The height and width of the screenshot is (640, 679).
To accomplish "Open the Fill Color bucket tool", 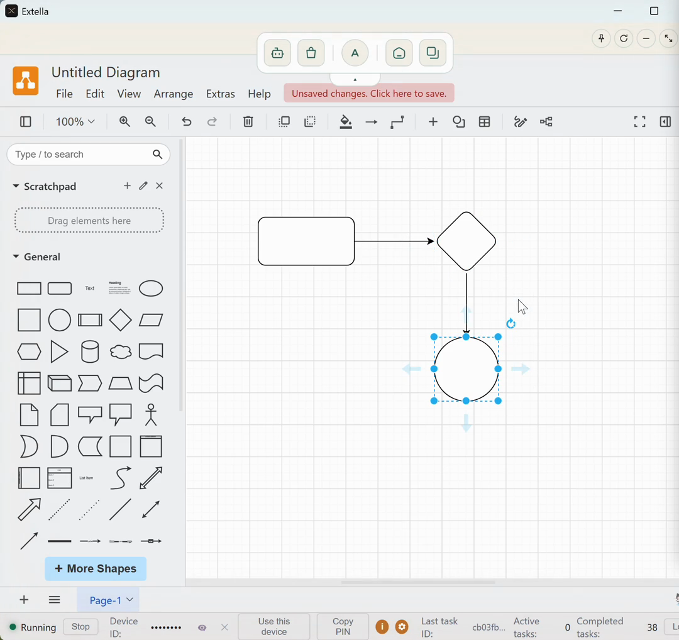I will 346,122.
